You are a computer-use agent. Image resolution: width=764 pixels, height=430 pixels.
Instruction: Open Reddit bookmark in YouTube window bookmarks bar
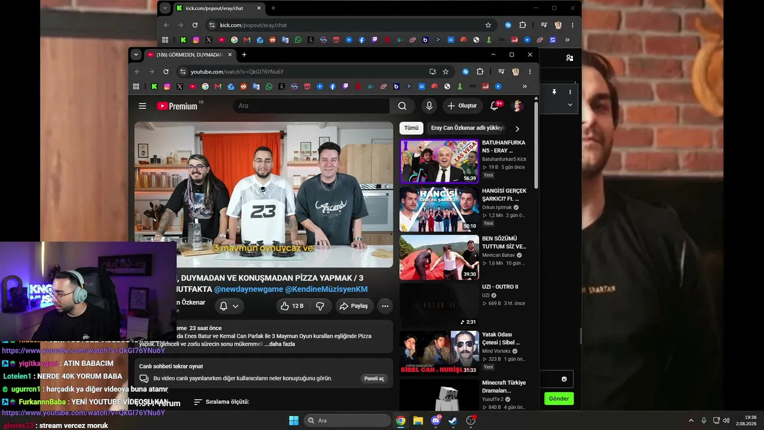coord(244,87)
